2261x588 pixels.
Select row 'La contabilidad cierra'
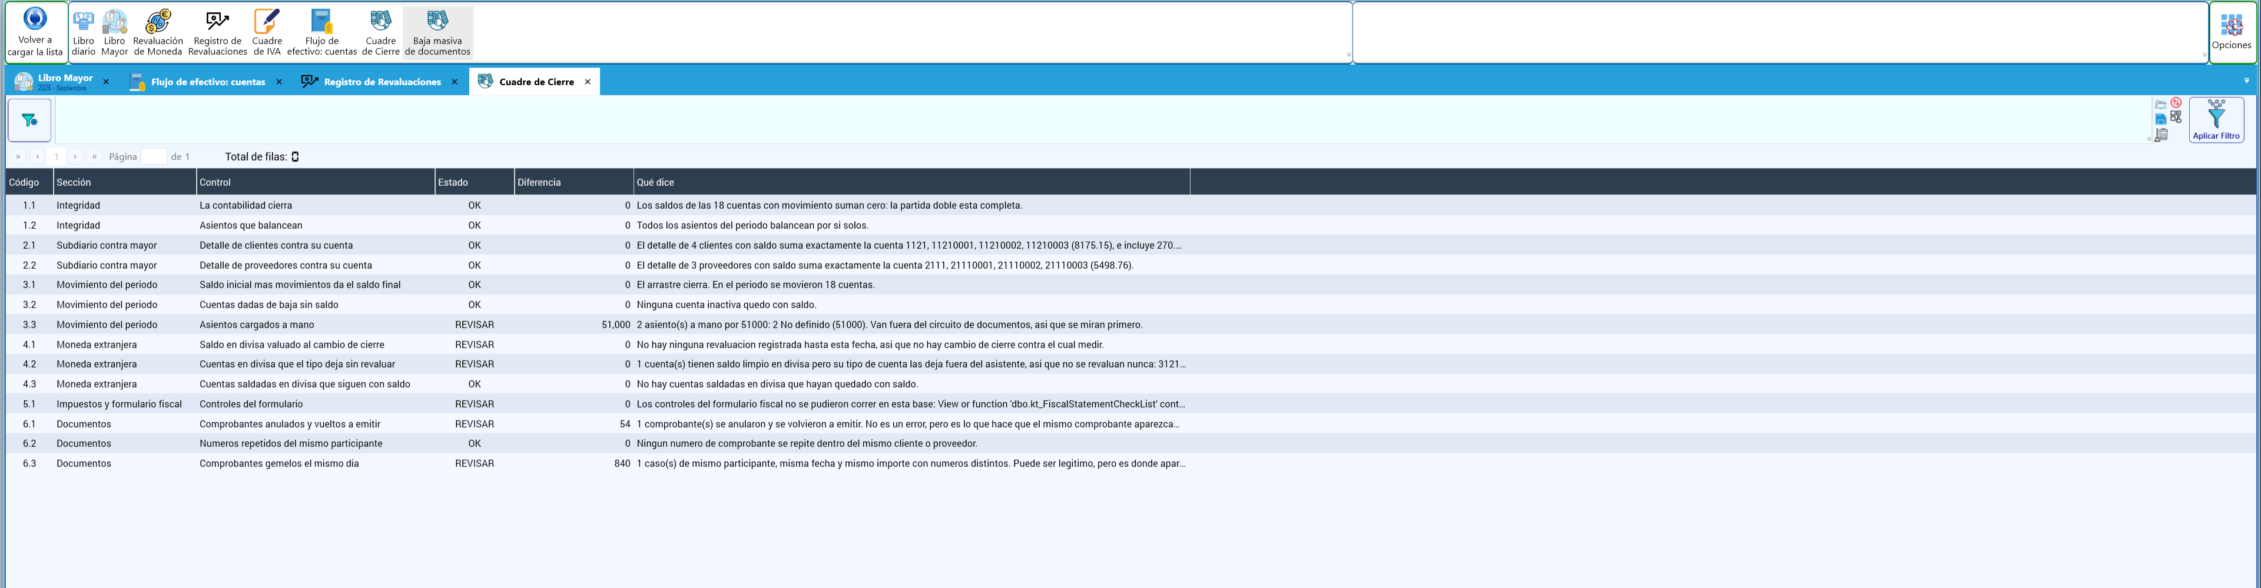pyautogui.click(x=1130, y=206)
